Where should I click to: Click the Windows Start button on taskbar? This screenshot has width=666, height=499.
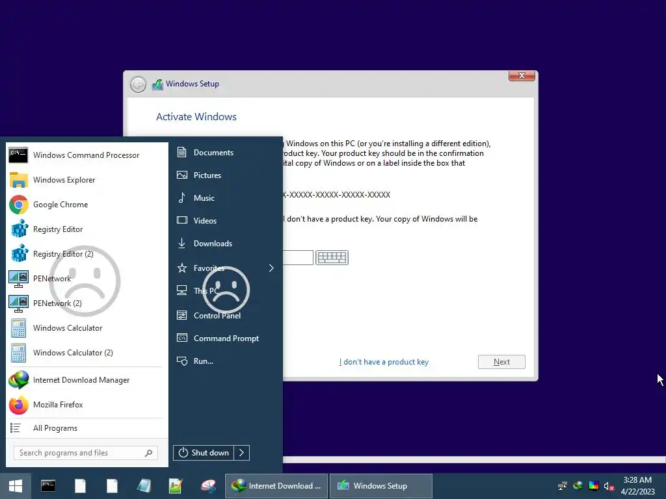[x=16, y=486]
